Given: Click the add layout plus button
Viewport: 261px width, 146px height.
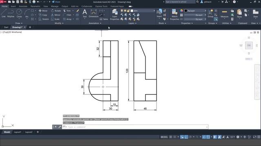Looking at the screenshot, I should click(38, 132).
